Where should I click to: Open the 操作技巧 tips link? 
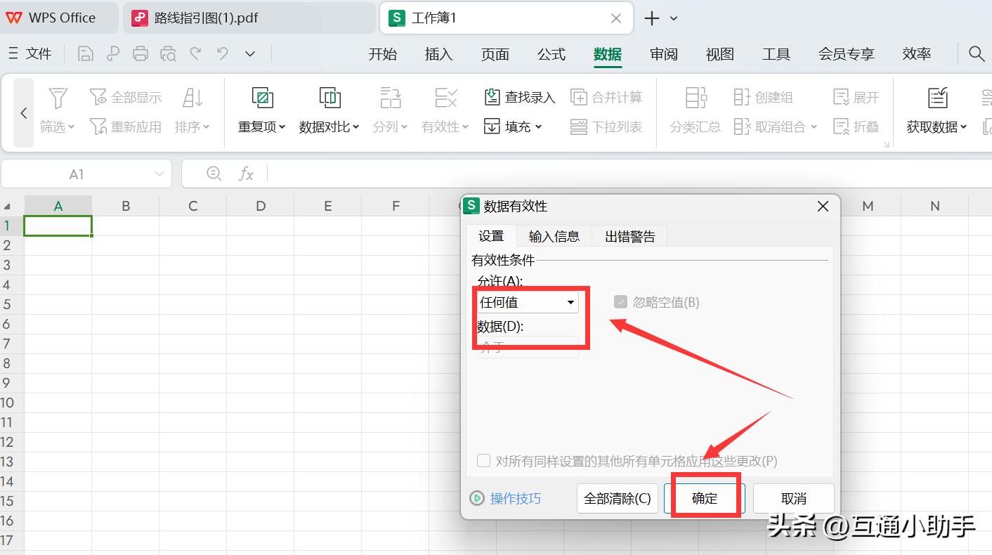(515, 499)
